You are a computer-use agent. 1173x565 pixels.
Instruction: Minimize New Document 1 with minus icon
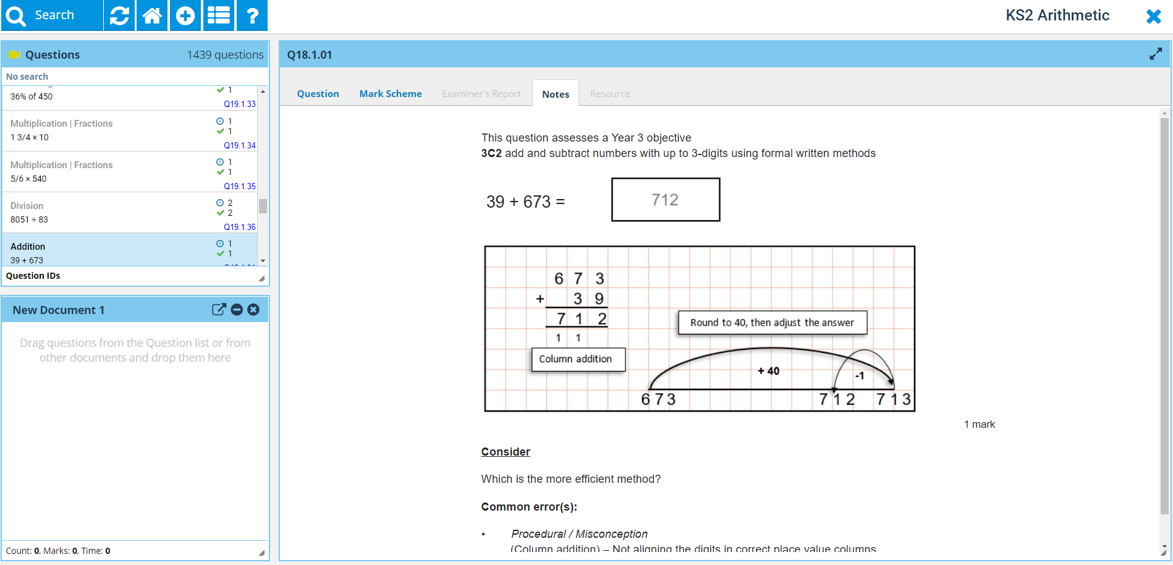[237, 310]
